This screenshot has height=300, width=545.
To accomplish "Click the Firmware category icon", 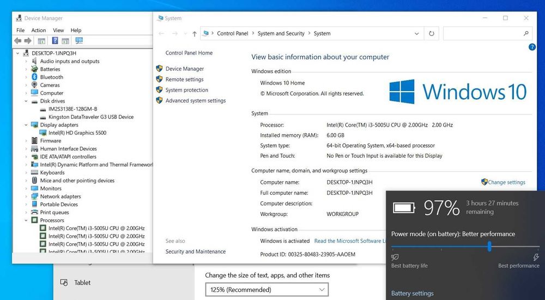I will [34, 141].
